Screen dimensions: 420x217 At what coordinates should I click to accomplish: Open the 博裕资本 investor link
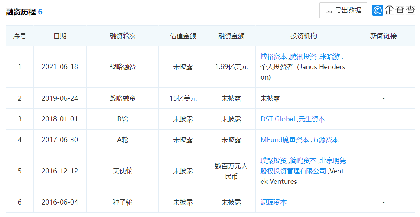(x=273, y=57)
